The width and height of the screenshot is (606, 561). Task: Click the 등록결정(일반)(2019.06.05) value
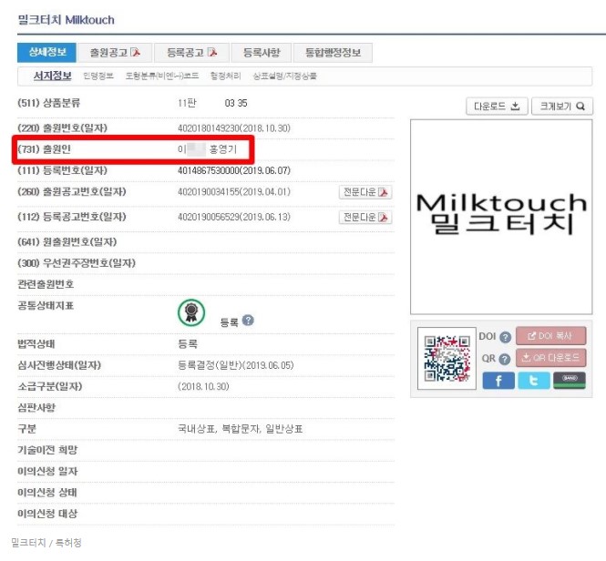click(x=236, y=365)
